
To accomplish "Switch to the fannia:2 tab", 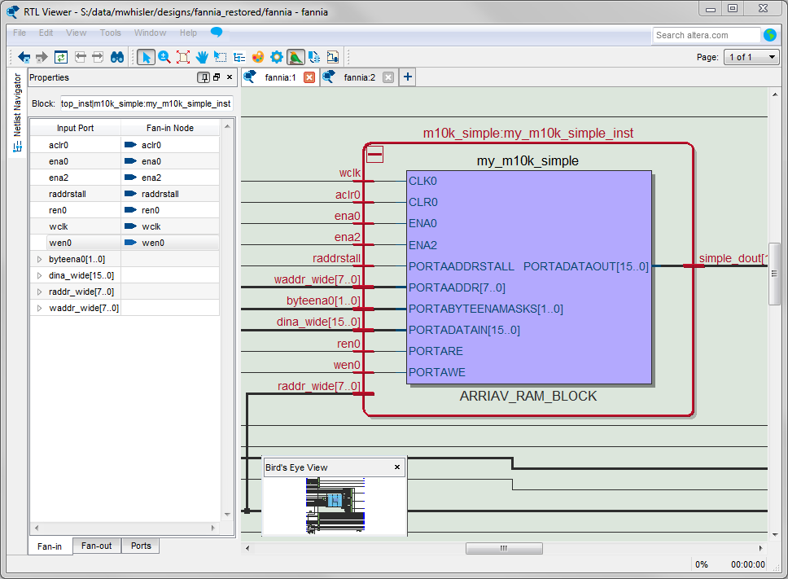I will pyautogui.click(x=359, y=77).
